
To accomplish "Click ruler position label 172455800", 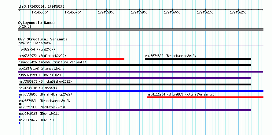I will point(106,12).
